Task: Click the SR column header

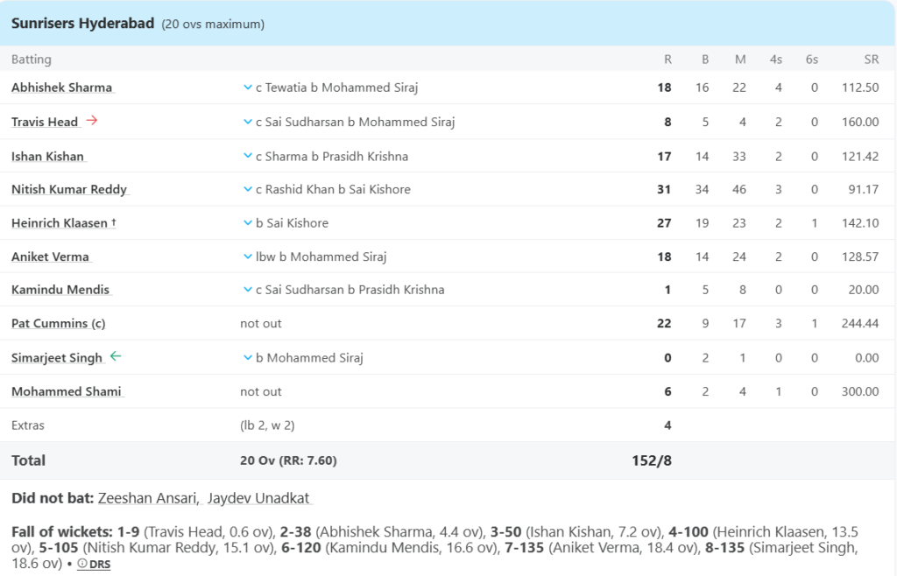Action: coord(871,59)
